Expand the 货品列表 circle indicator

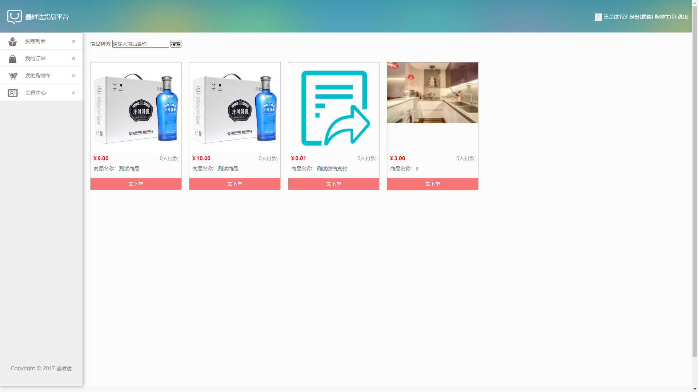[x=74, y=42]
